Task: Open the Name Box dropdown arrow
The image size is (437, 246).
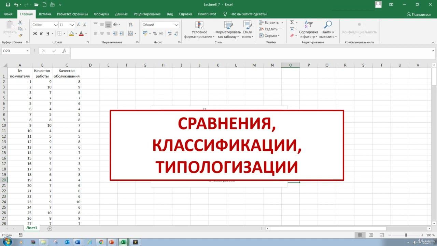Action: pos(27,51)
